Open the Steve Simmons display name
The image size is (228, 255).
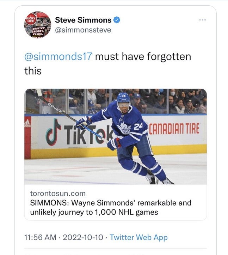point(83,20)
